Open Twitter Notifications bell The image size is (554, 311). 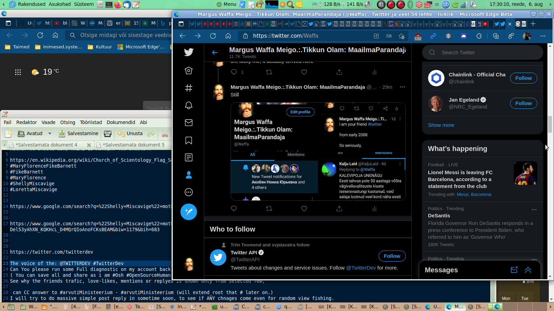(189, 105)
